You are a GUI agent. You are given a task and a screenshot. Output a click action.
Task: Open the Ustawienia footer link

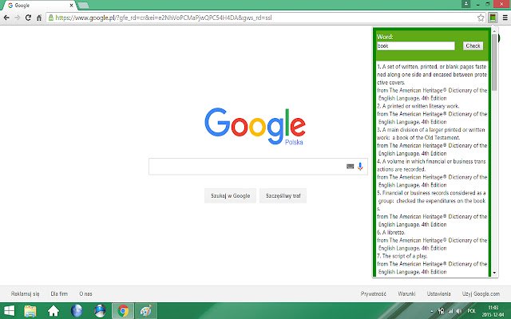(x=439, y=293)
